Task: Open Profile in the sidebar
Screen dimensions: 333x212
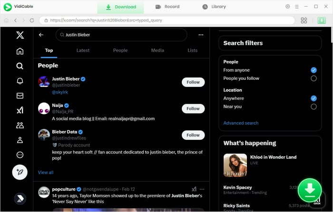Action: [x=20, y=140]
